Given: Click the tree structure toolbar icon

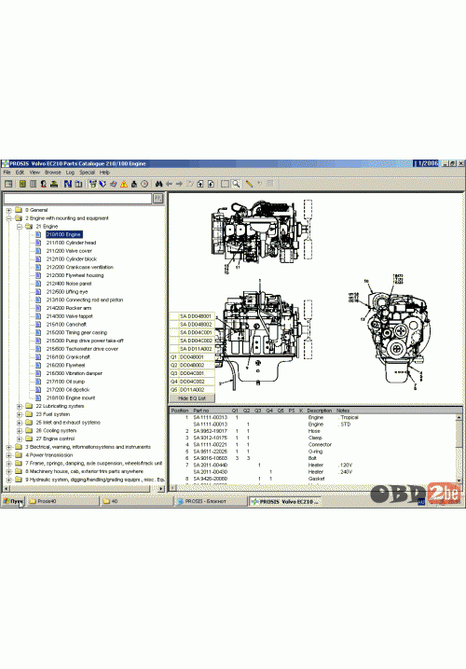Looking at the screenshot, I should pos(92,184).
